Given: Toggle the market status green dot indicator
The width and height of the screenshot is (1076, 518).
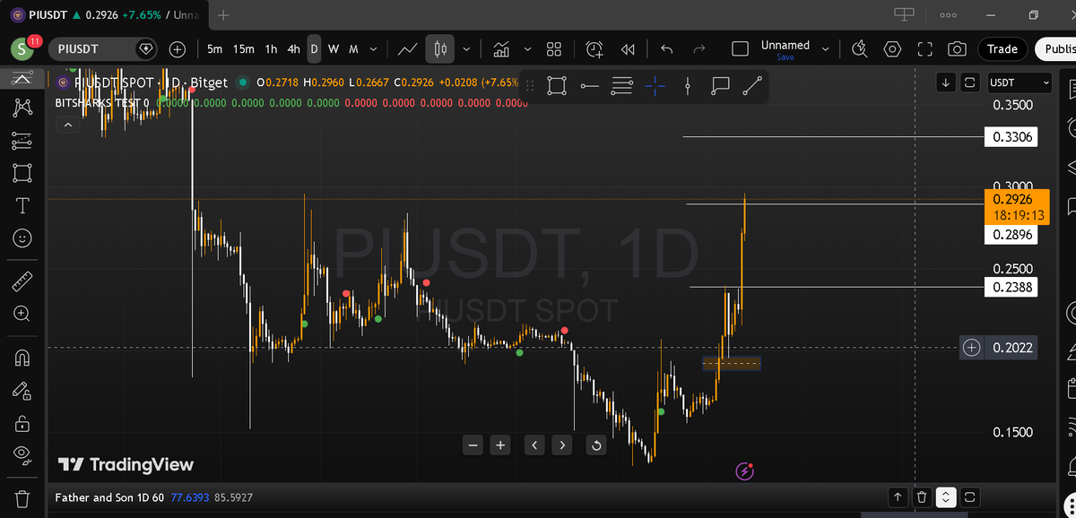Looking at the screenshot, I should [x=243, y=82].
